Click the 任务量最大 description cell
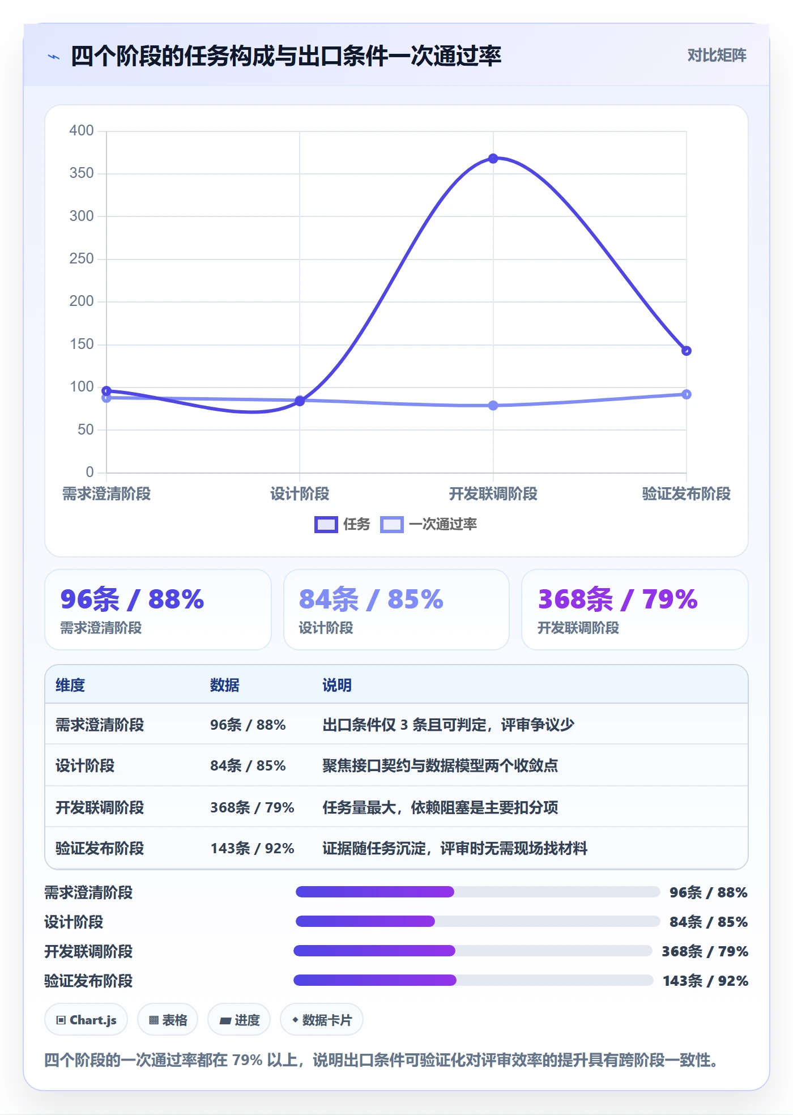The image size is (793, 1115). pos(440,807)
